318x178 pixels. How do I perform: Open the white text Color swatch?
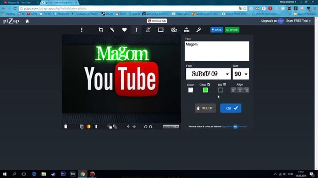coord(191,90)
